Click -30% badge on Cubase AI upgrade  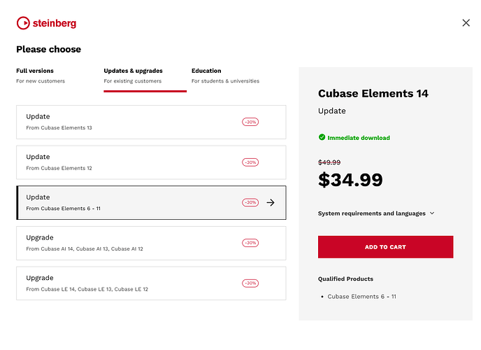pos(250,243)
